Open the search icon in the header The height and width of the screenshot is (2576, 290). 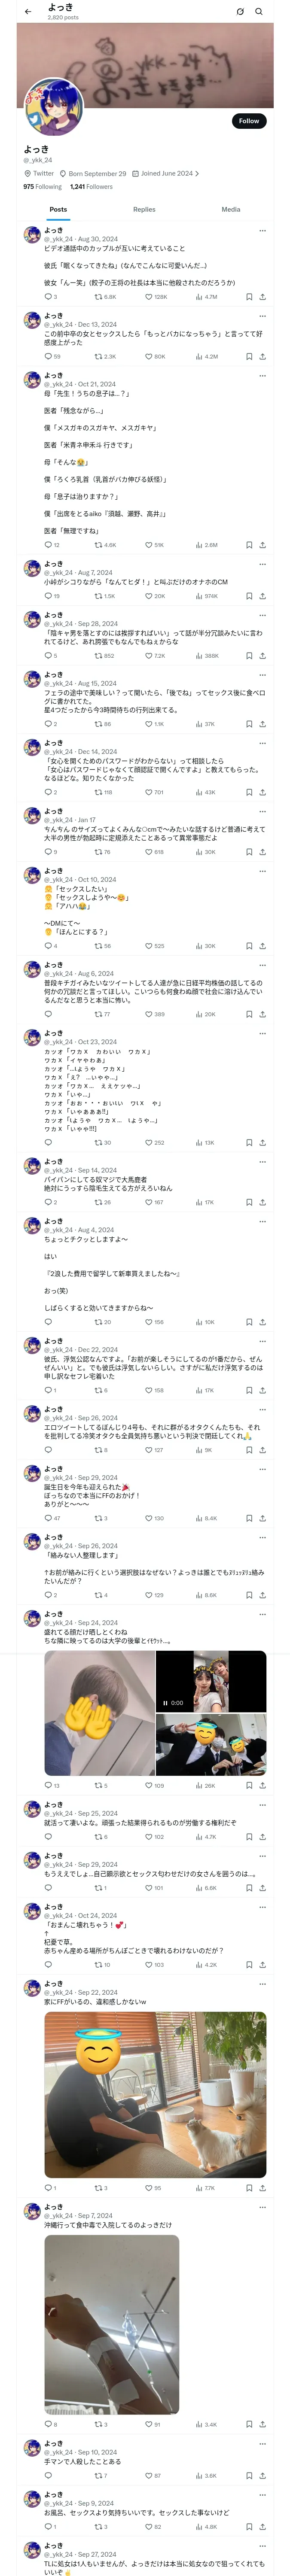259,12
